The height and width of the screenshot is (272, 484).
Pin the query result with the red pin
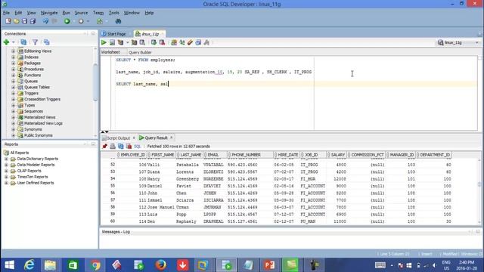coord(104,146)
